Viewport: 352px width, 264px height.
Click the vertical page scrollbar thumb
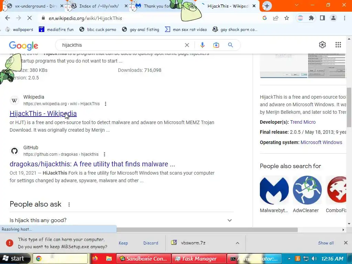349,107
